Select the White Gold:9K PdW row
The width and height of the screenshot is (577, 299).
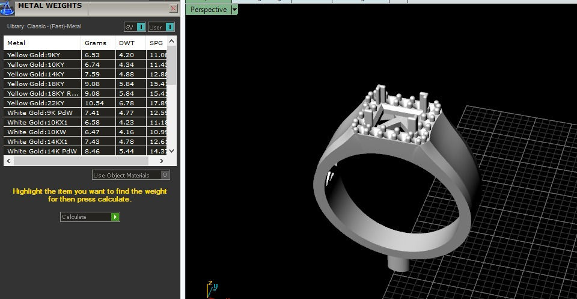click(85, 113)
